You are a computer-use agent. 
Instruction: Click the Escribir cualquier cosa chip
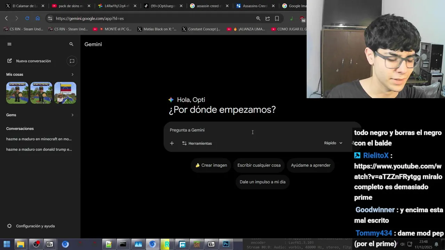pyautogui.click(x=259, y=165)
